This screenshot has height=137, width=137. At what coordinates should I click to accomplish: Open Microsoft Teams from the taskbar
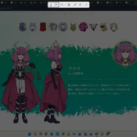91,134
